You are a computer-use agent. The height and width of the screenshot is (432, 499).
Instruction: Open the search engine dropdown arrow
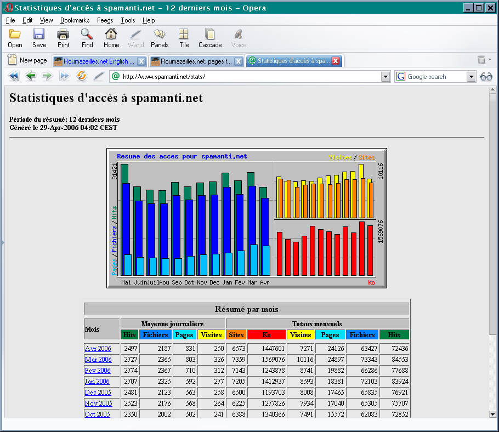(x=471, y=77)
